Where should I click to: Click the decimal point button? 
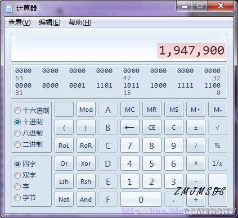tap(174, 199)
